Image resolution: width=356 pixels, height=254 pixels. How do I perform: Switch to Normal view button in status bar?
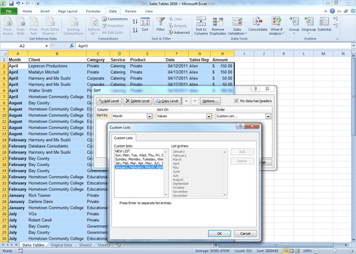coord(285,251)
